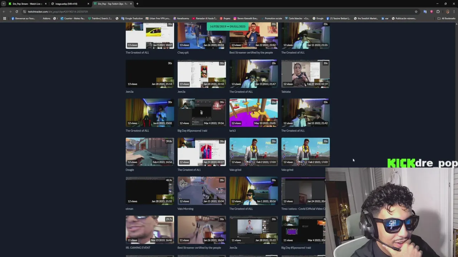Open the Google bookmark
The width and height of the screenshot is (458, 257).
[x=318, y=18]
